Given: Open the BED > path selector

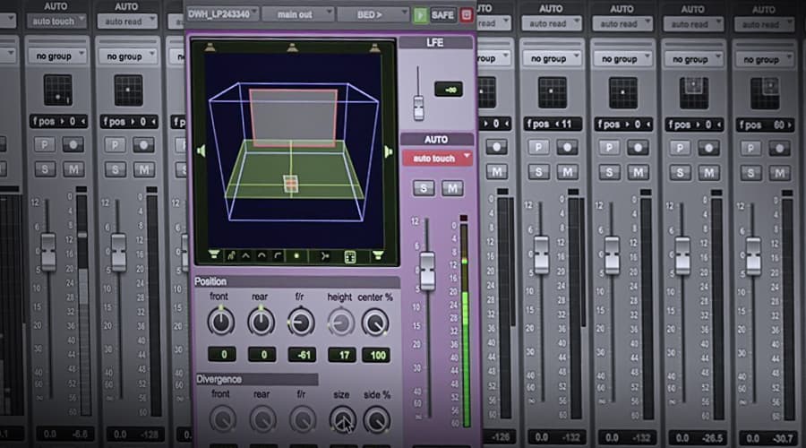Looking at the screenshot, I should tap(373, 14).
